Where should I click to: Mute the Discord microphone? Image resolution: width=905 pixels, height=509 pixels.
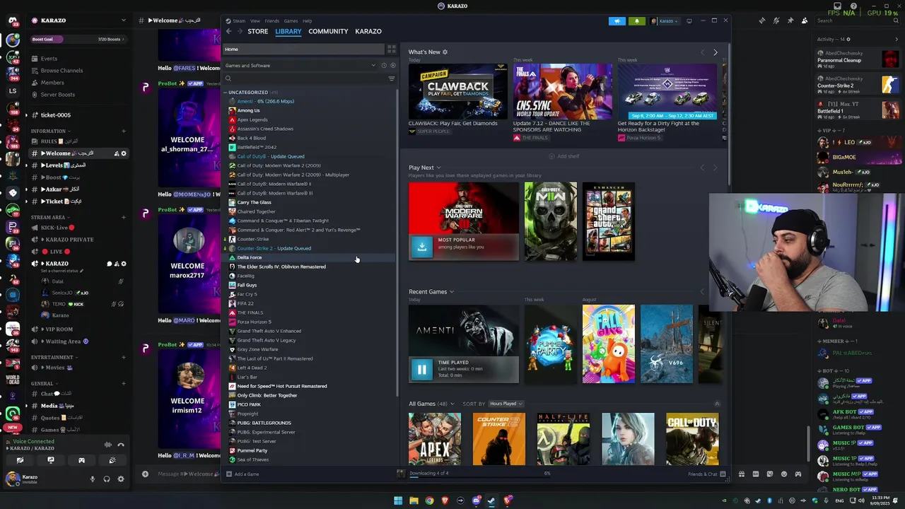point(93,479)
